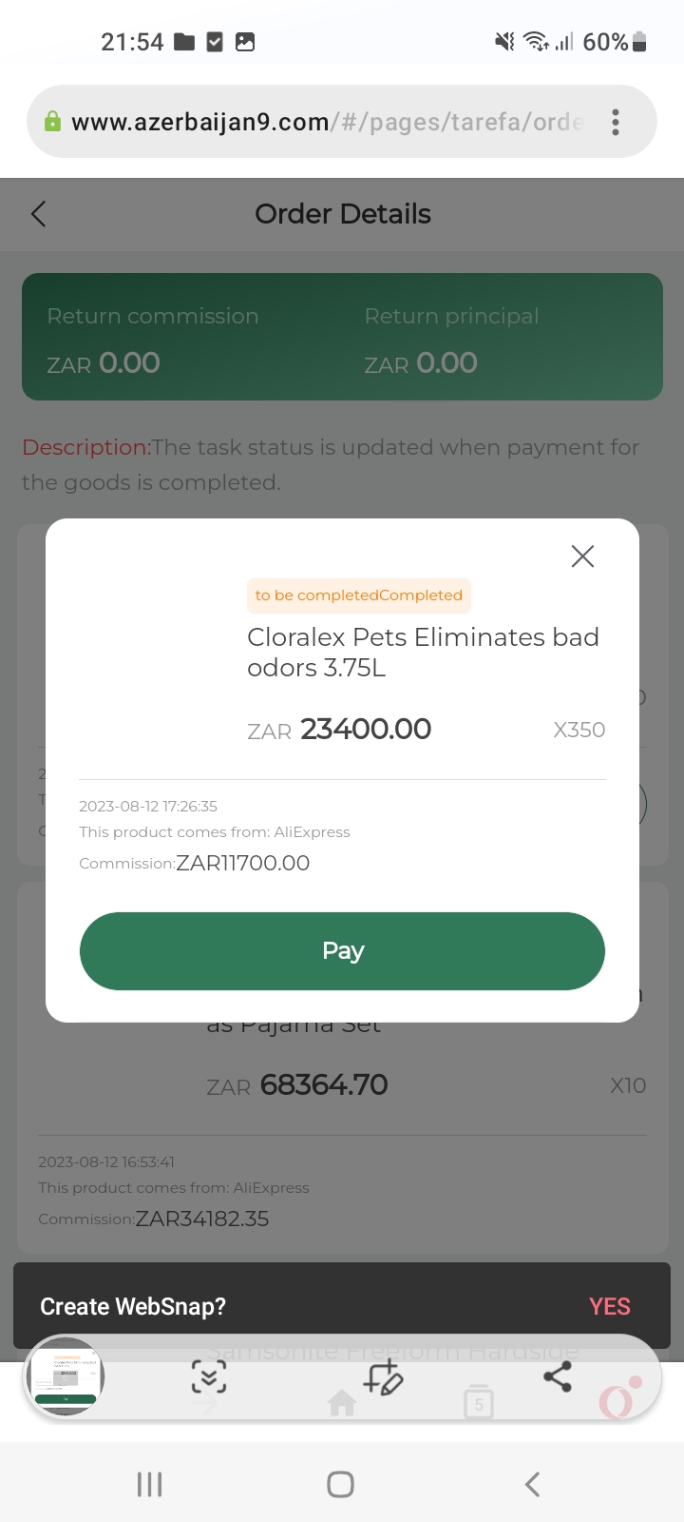684x1522 pixels.
Task: Tap the browser home icon
Action: [342, 1404]
